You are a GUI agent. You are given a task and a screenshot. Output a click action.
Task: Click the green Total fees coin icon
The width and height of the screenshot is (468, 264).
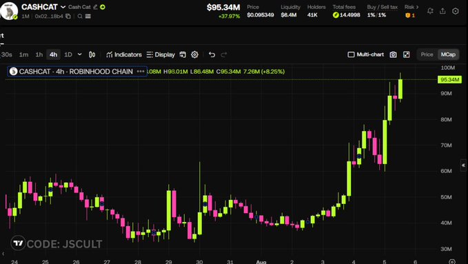336,15
